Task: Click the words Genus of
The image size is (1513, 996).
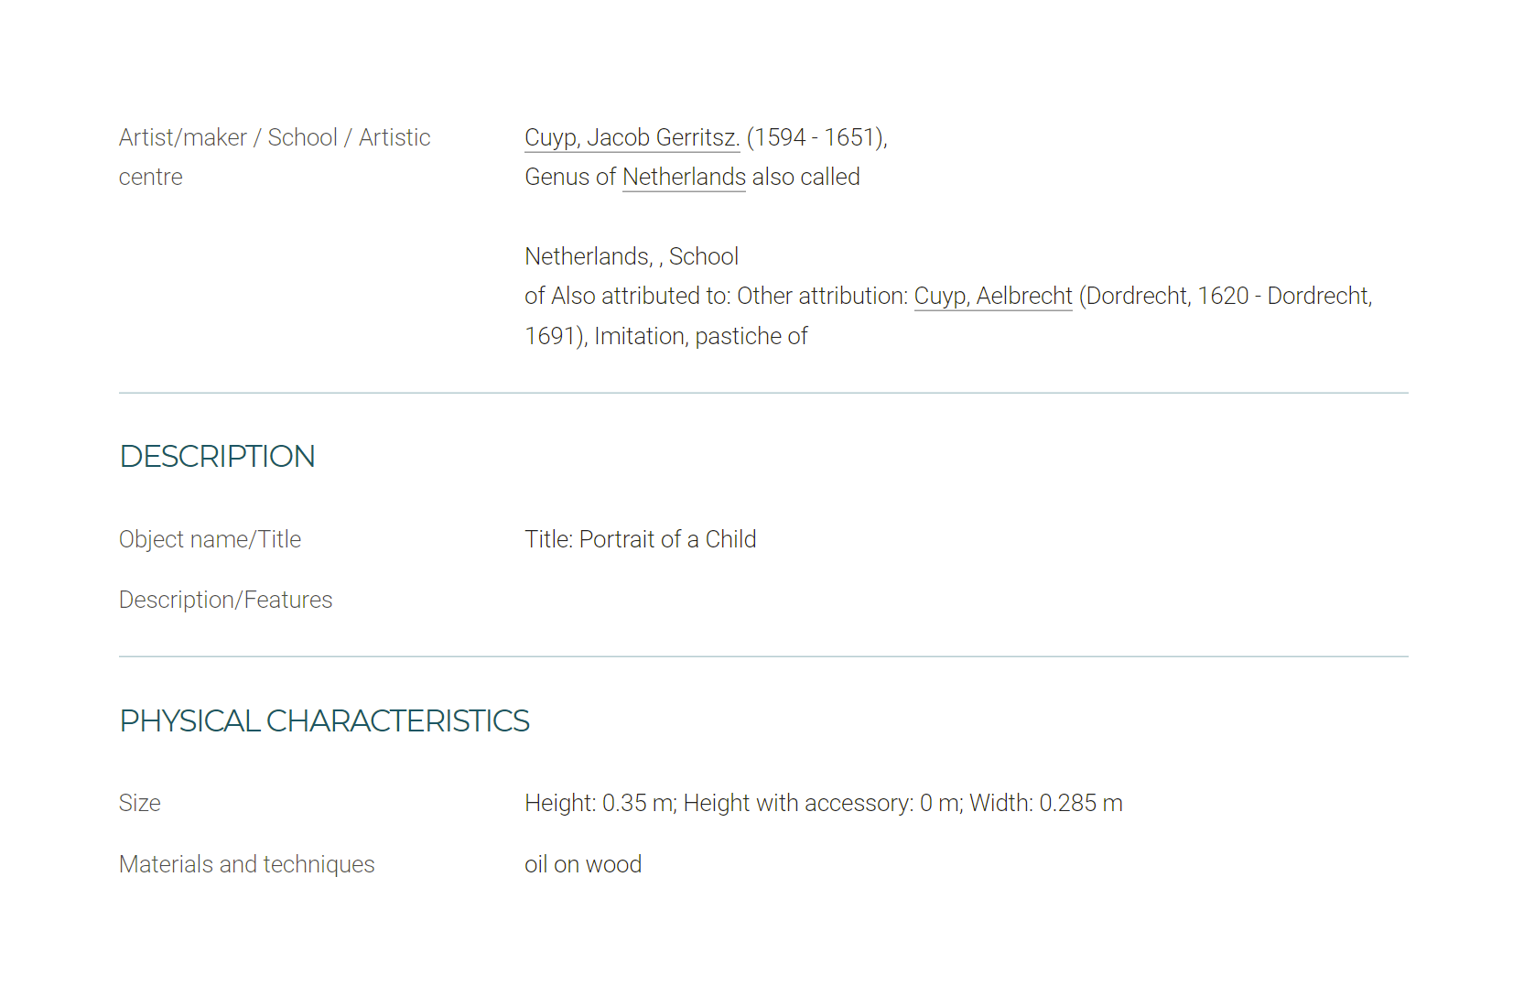Action: pos(570,177)
